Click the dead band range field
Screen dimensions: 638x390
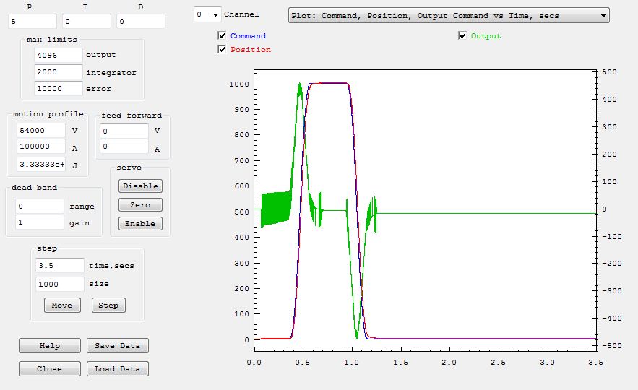click(40, 206)
